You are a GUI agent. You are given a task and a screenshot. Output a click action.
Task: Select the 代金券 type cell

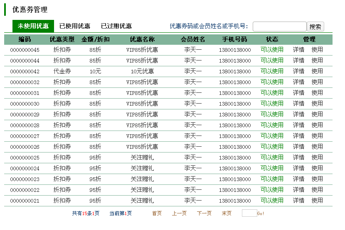click(x=62, y=71)
